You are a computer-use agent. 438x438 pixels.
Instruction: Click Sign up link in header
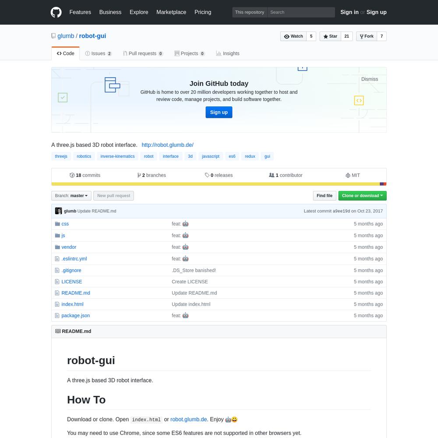[x=376, y=12]
